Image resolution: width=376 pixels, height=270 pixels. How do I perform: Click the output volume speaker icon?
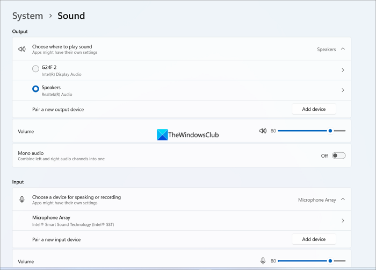(263, 131)
